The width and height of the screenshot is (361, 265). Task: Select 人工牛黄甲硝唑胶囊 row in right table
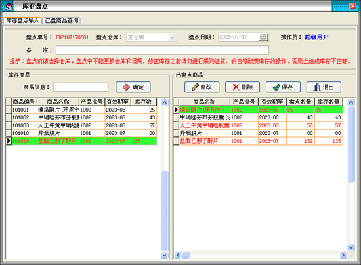261,125
